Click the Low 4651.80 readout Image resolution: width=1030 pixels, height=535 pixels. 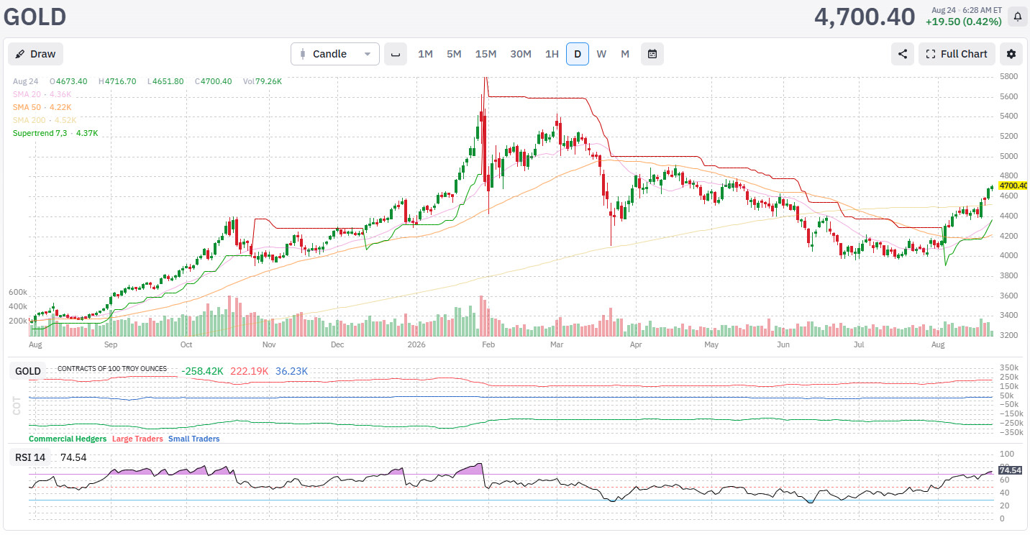[x=165, y=81]
